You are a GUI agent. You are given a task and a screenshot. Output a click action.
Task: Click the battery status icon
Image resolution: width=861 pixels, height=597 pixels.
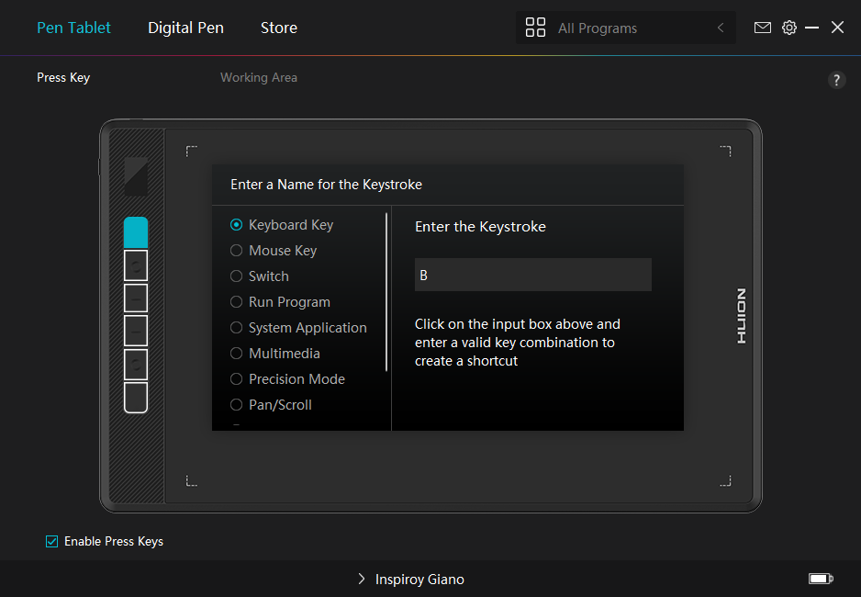[820, 579]
